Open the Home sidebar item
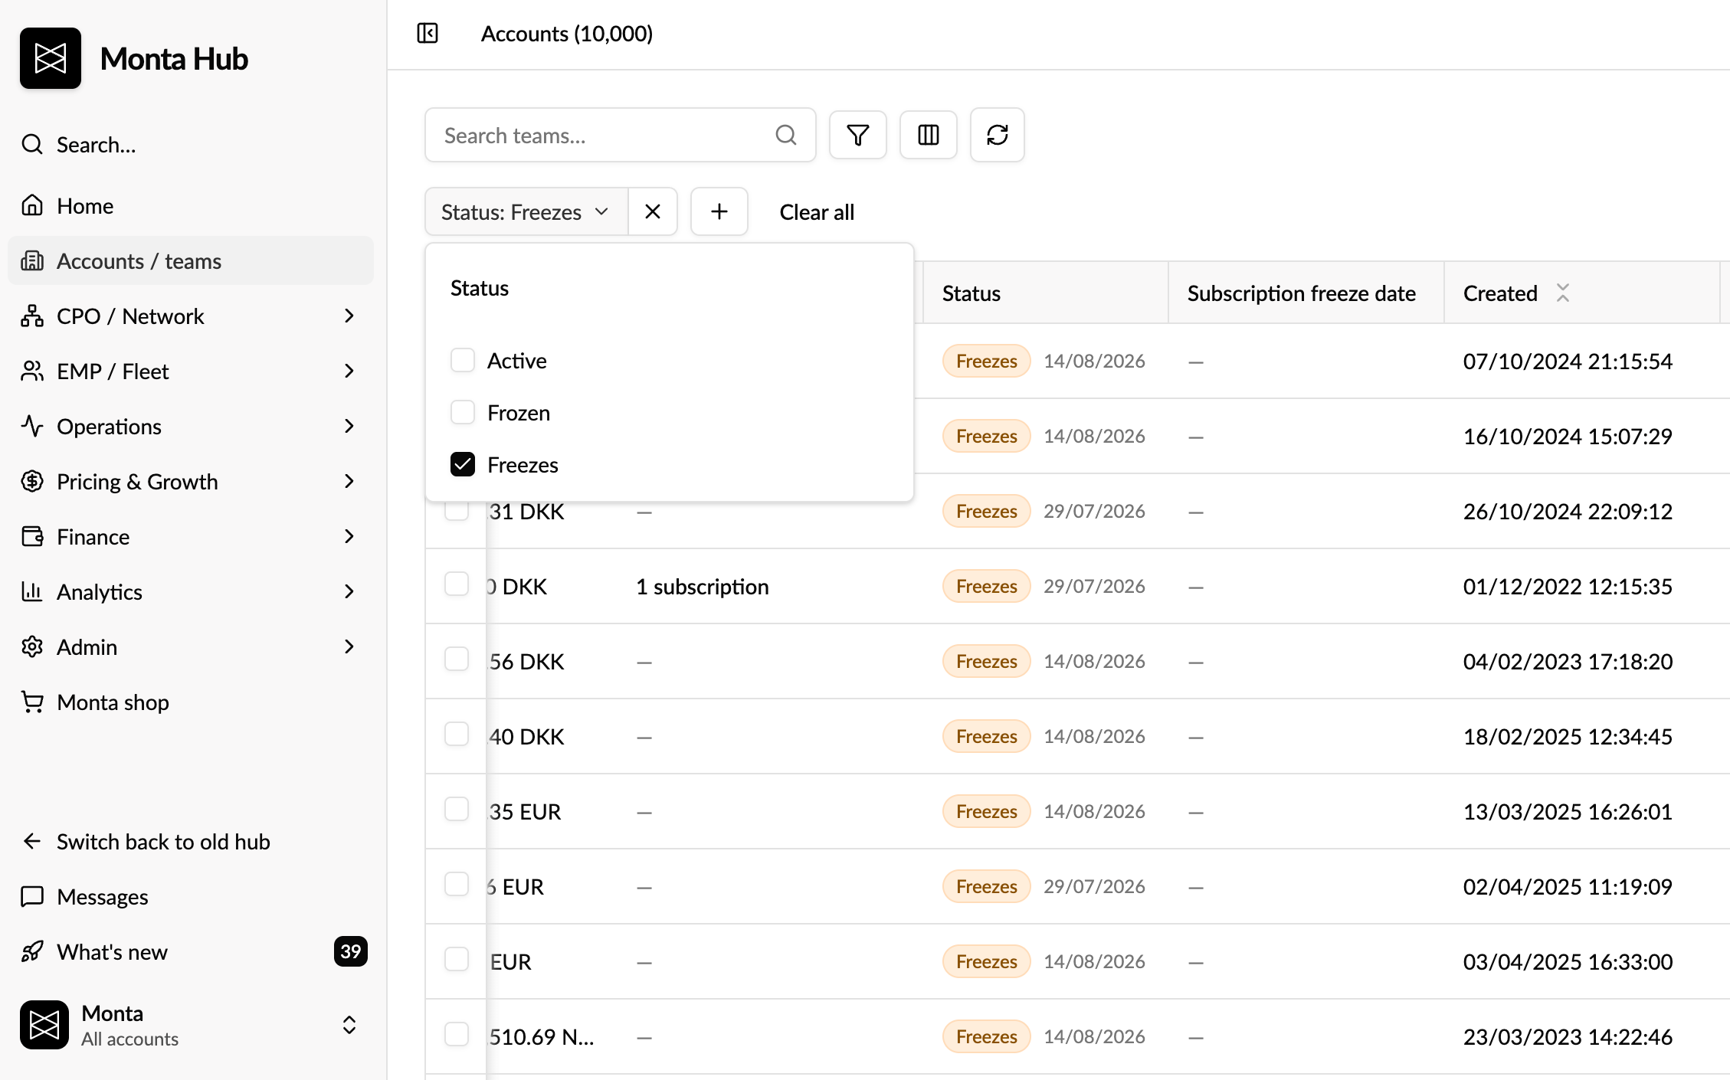 coord(191,206)
